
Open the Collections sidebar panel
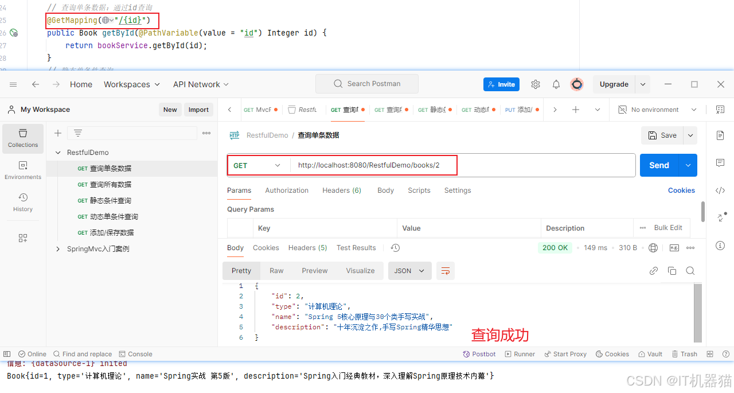tap(23, 138)
